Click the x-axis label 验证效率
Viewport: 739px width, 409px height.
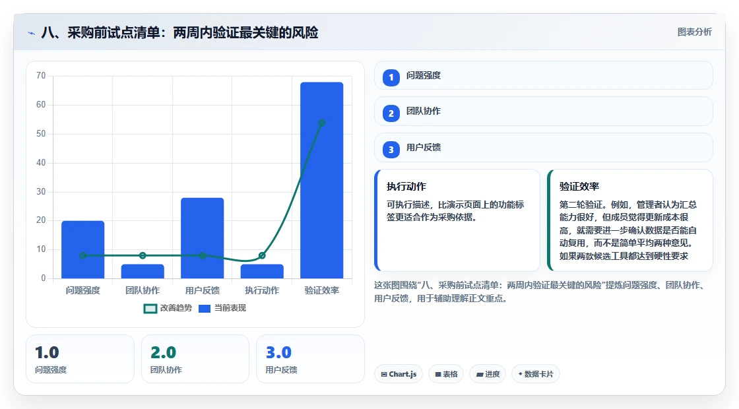322,290
